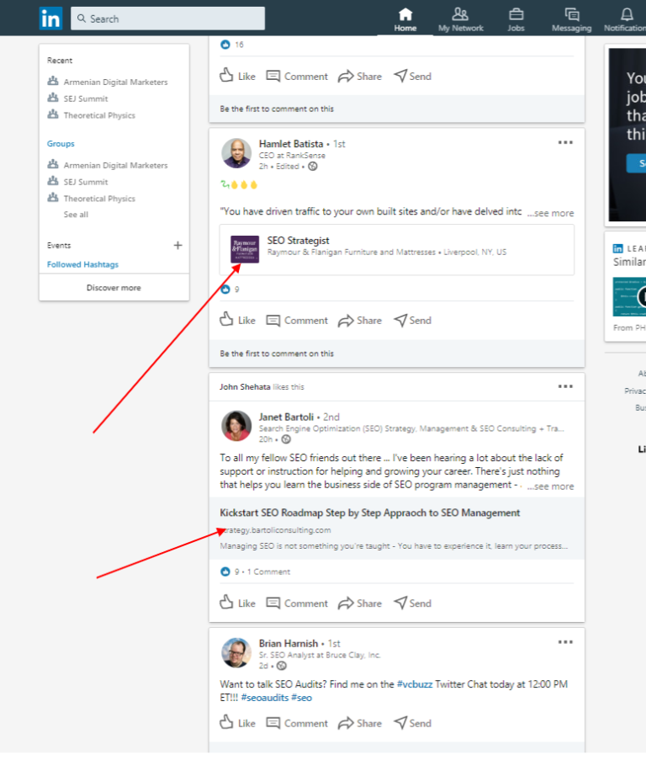The width and height of the screenshot is (646, 776).
Task: Click the Groups heading link
Action: click(61, 144)
